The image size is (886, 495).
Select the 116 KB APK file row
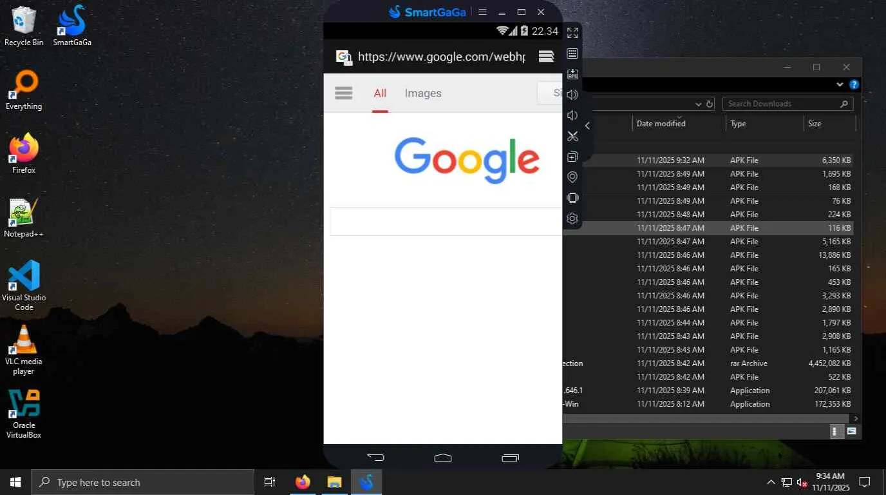click(x=708, y=228)
